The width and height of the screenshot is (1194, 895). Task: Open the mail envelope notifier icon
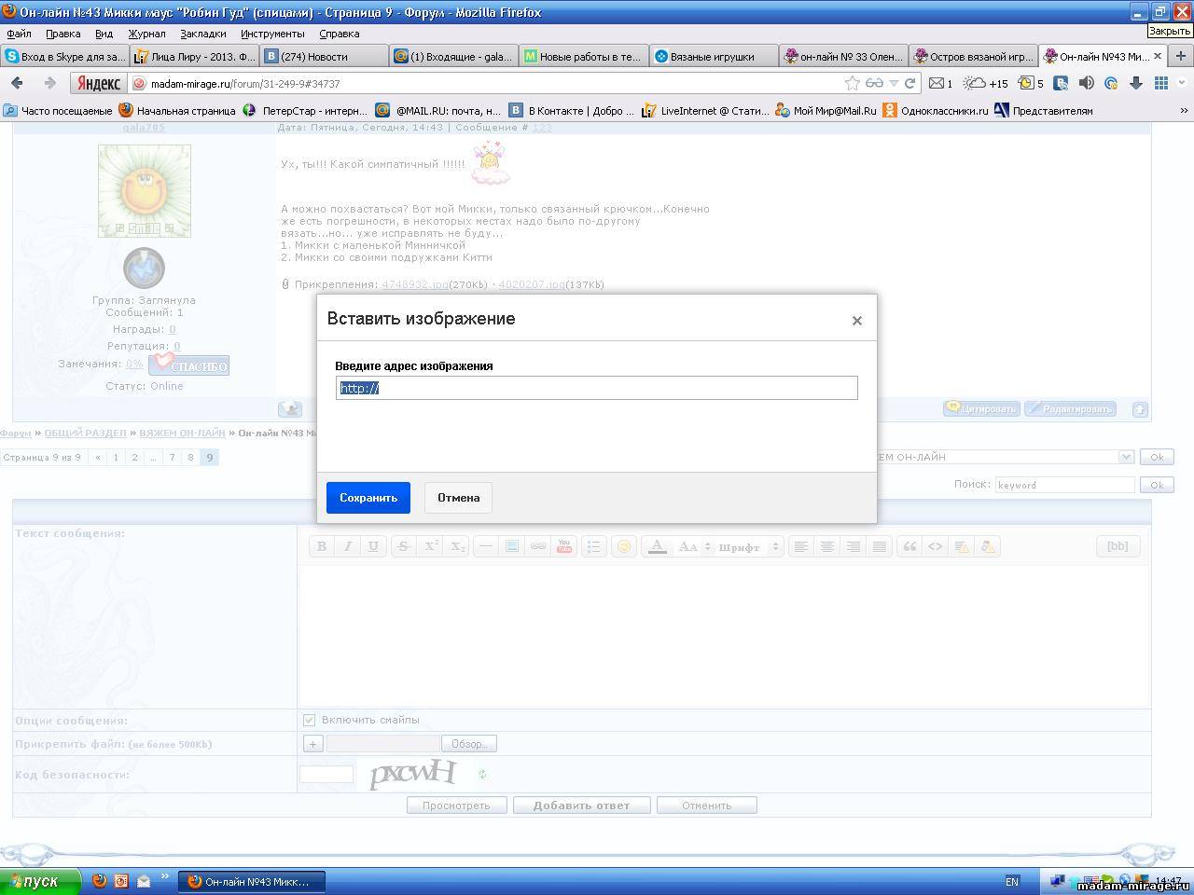click(937, 83)
